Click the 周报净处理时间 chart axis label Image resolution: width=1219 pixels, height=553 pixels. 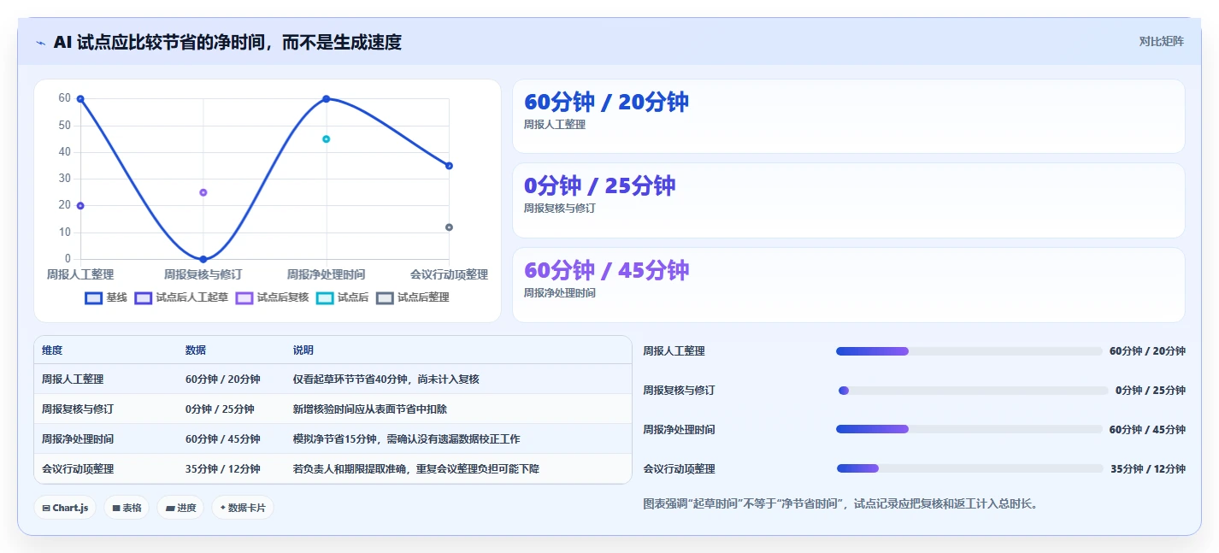click(327, 275)
